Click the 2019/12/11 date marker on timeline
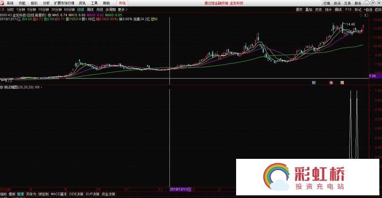The width and height of the screenshot is (382, 198). pos(180,189)
